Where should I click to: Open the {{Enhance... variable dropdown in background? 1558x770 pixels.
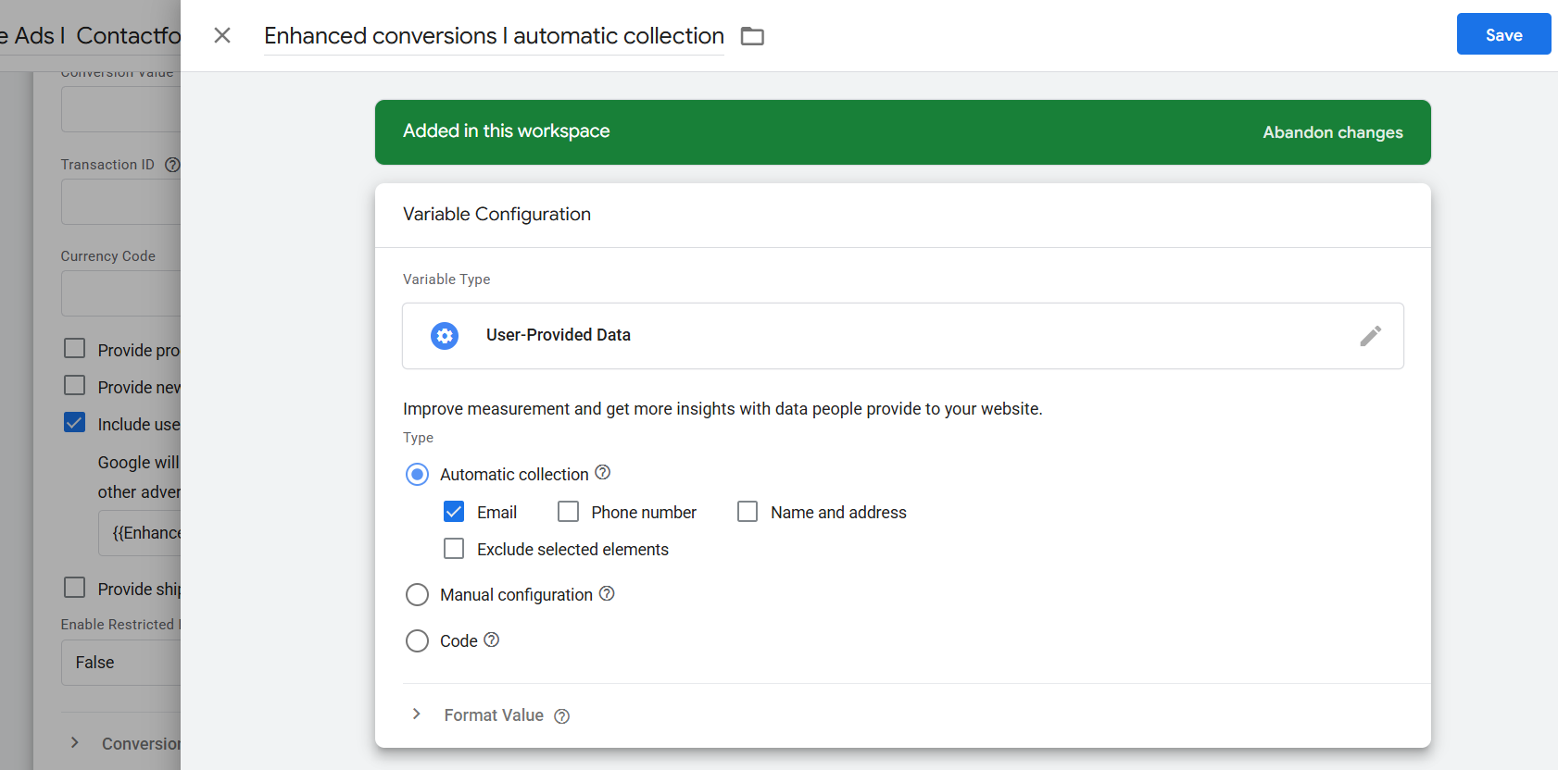tap(140, 533)
